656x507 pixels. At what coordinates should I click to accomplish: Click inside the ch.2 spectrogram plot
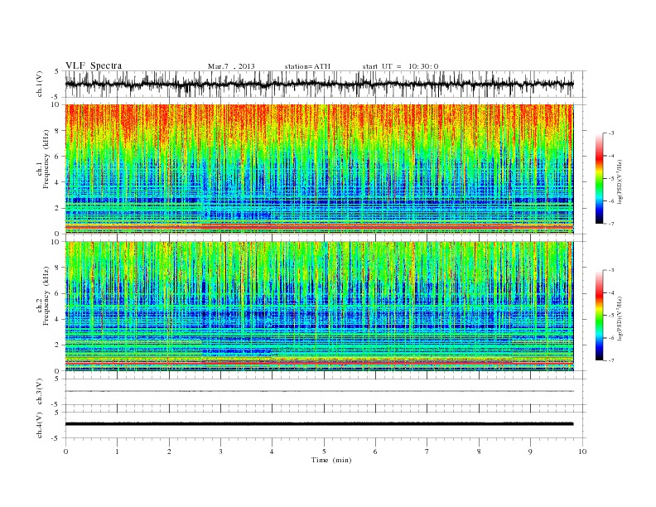pyautogui.click(x=319, y=307)
